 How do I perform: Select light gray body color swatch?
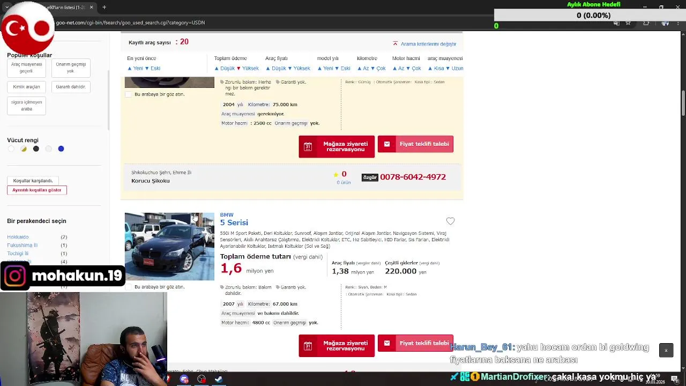(x=48, y=149)
